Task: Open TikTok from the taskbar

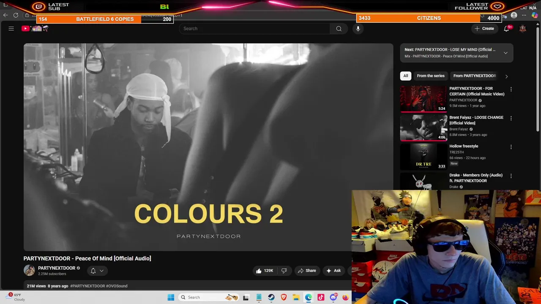Action: [x=321, y=297]
